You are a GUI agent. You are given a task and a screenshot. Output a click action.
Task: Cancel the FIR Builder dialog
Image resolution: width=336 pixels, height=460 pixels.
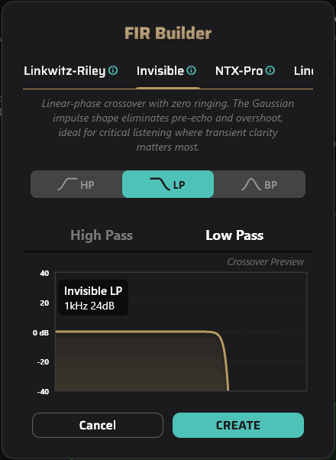click(98, 425)
